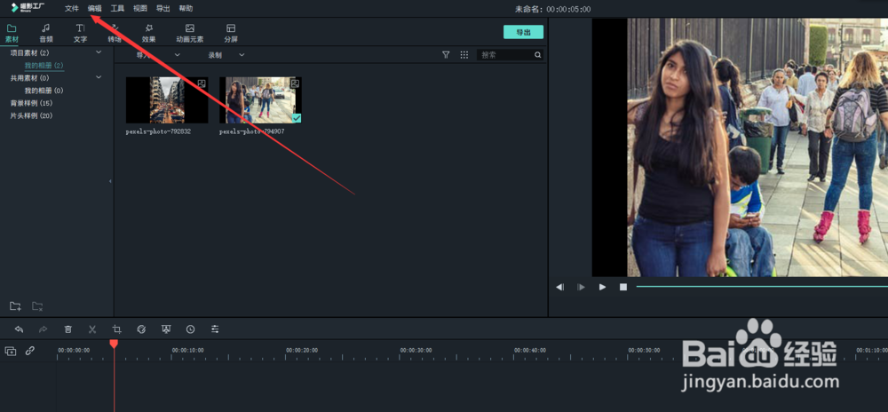Viewport: 888px width, 412px height.
Task: Click the search magnifier icon
Action: coord(538,55)
